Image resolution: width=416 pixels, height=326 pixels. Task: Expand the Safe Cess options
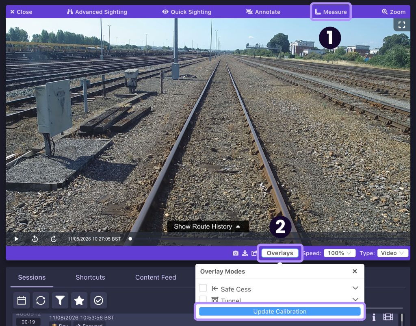pos(355,288)
